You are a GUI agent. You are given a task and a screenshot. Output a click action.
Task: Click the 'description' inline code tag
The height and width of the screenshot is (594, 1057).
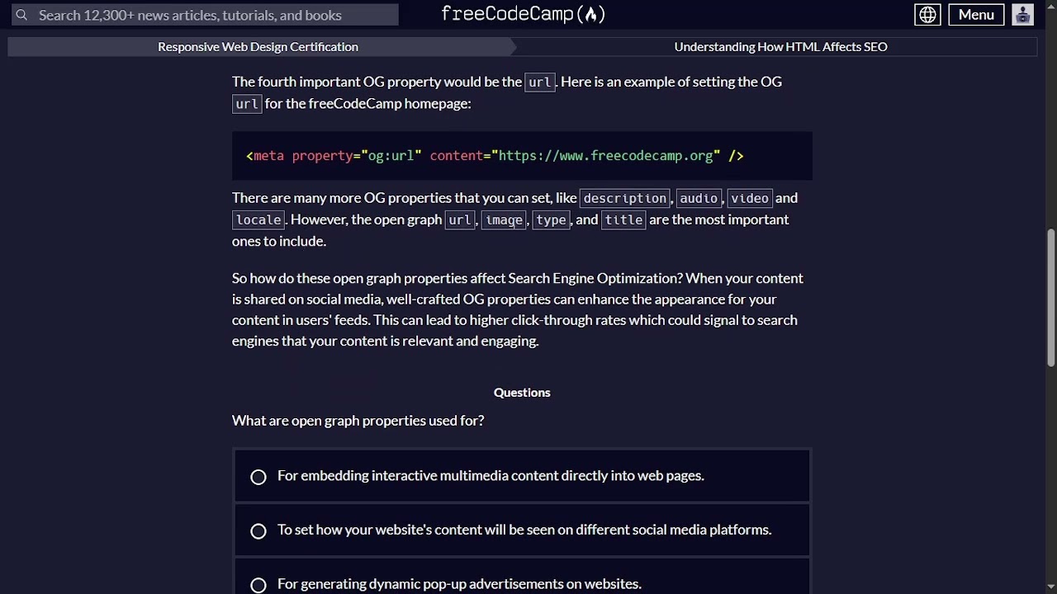click(x=624, y=199)
